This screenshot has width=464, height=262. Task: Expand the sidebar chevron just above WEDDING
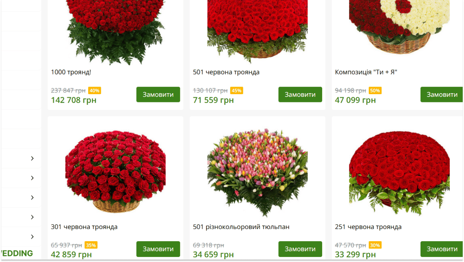pos(32,237)
